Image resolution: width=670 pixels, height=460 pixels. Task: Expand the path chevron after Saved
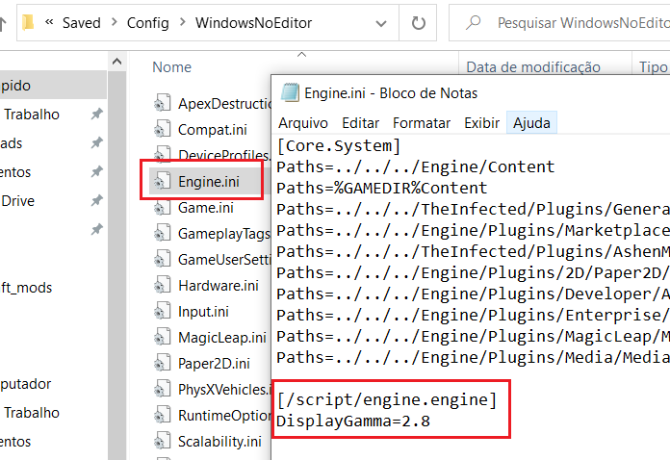click(x=114, y=22)
